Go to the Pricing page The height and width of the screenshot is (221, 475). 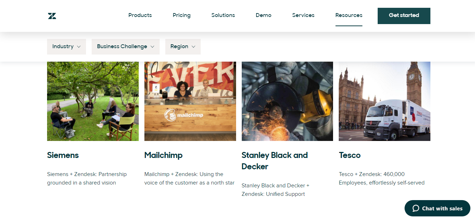click(x=182, y=15)
